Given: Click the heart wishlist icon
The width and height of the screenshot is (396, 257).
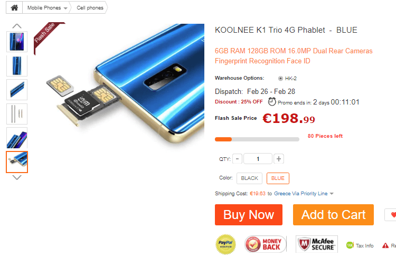Looking at the screenshot, I should (393, 215).
